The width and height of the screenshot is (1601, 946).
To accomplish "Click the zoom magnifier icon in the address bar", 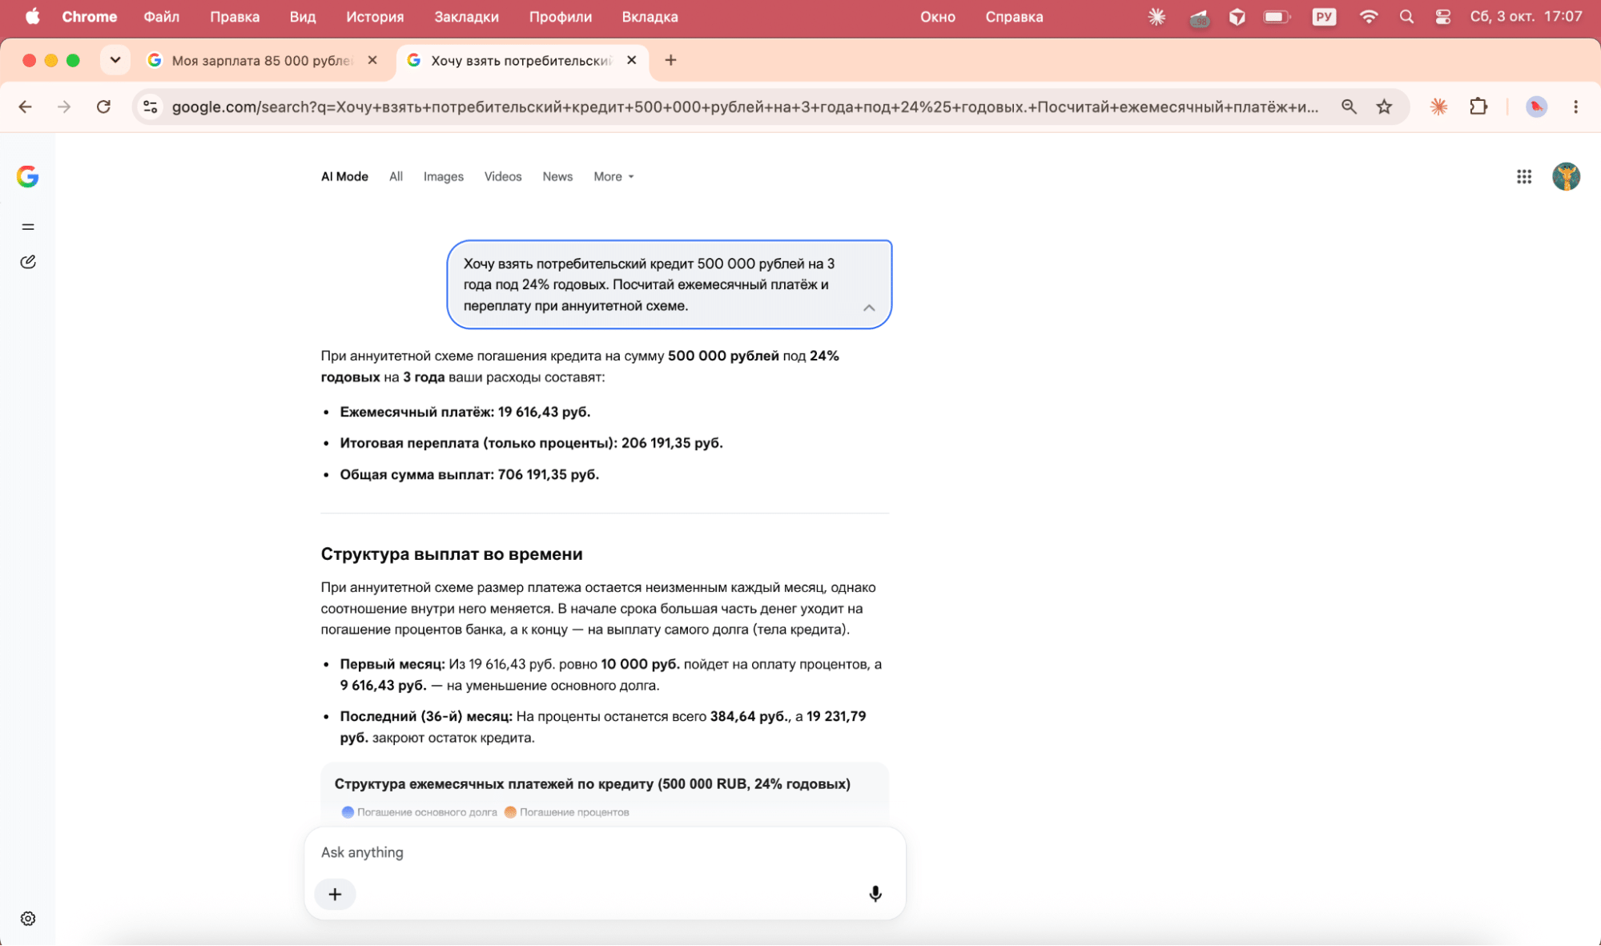I will pos(1349,107).
